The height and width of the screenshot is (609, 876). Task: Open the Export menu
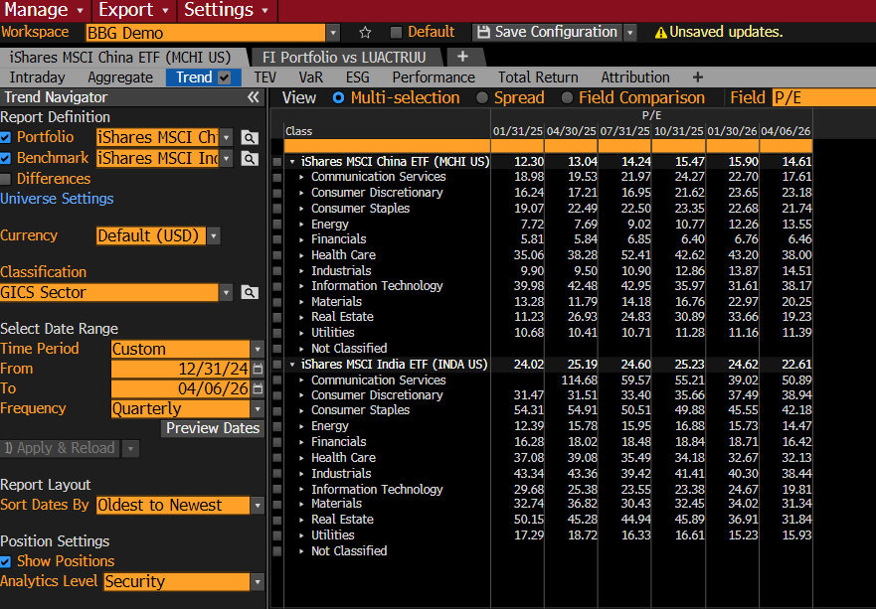[x=133, y=10]
